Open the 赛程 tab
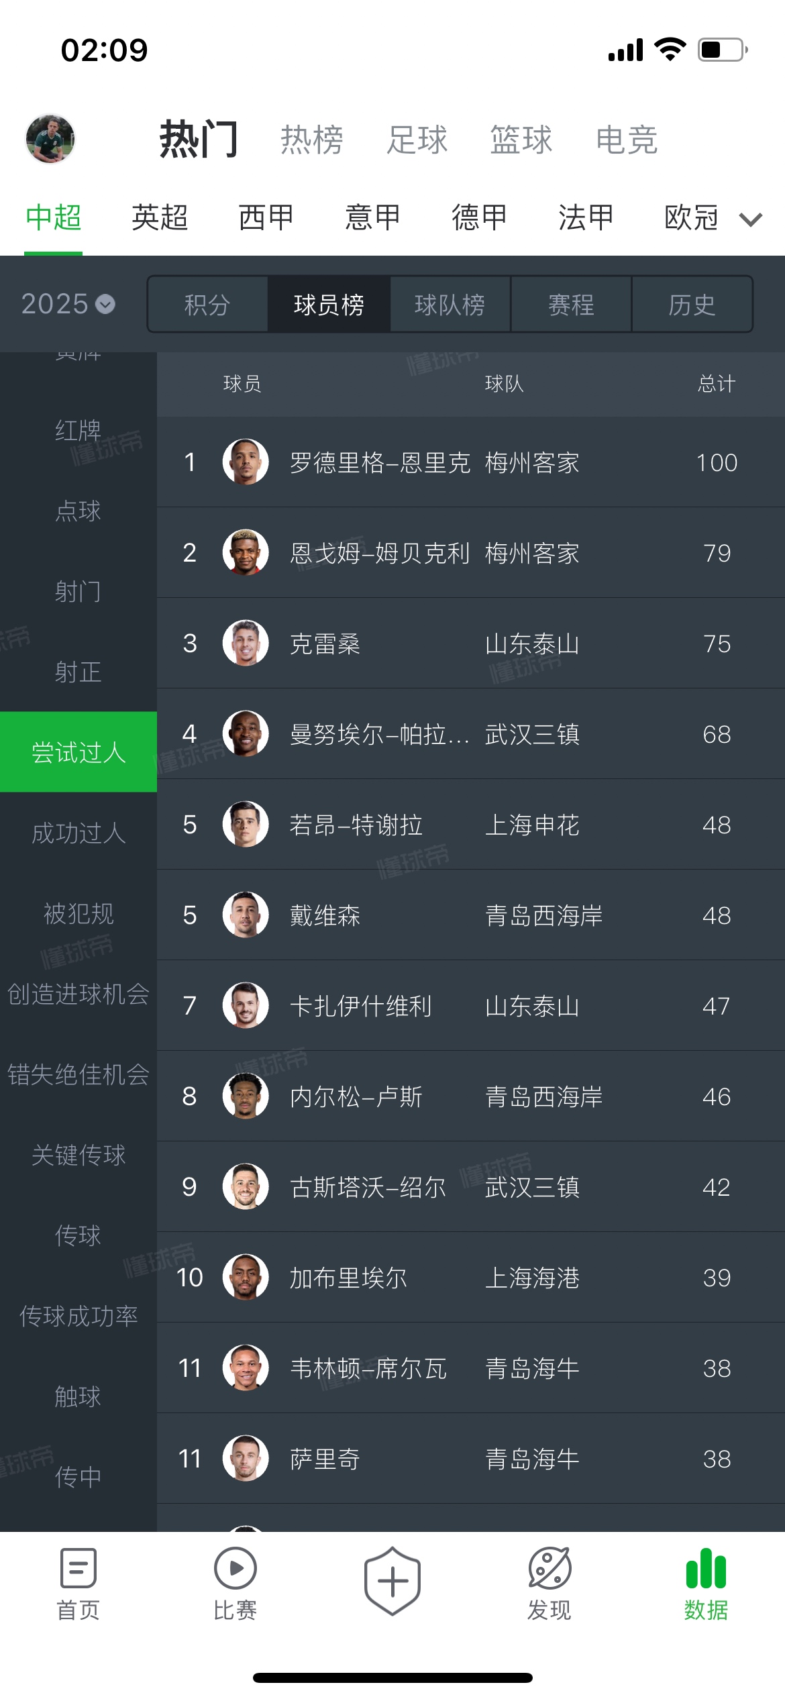Image resolution: width=785 pixels, height=1699 pixels. pyautogui.click(x=571, y=305)
